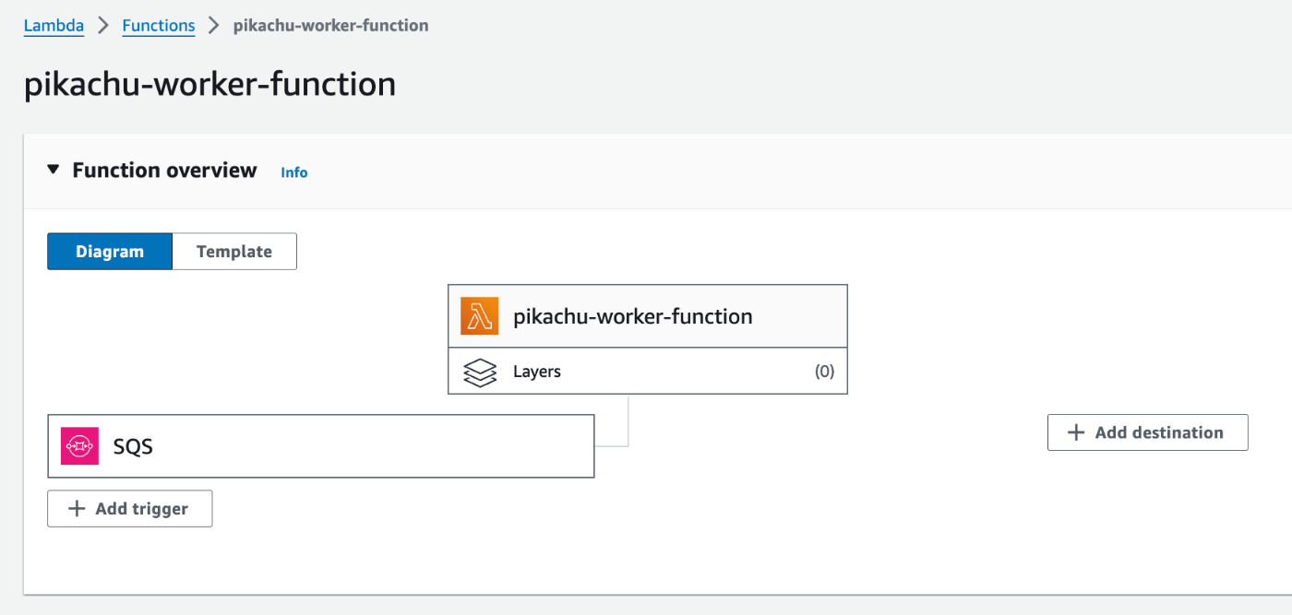Open the Lambda breadcrumb link
The width and height of the screenshot is (1292, 615).
(x=54, y=26)
